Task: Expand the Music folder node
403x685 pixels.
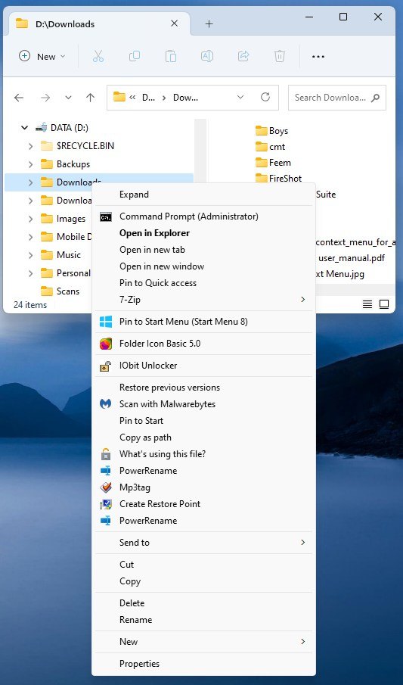Action: click(x=30, y=255)
